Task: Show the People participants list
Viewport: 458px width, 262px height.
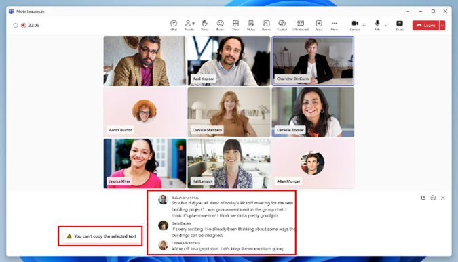Action: click(x=189, y=25)
